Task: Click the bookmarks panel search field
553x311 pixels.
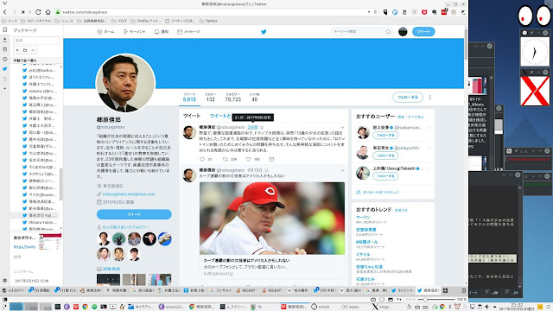Action: (x=36, y=41)
